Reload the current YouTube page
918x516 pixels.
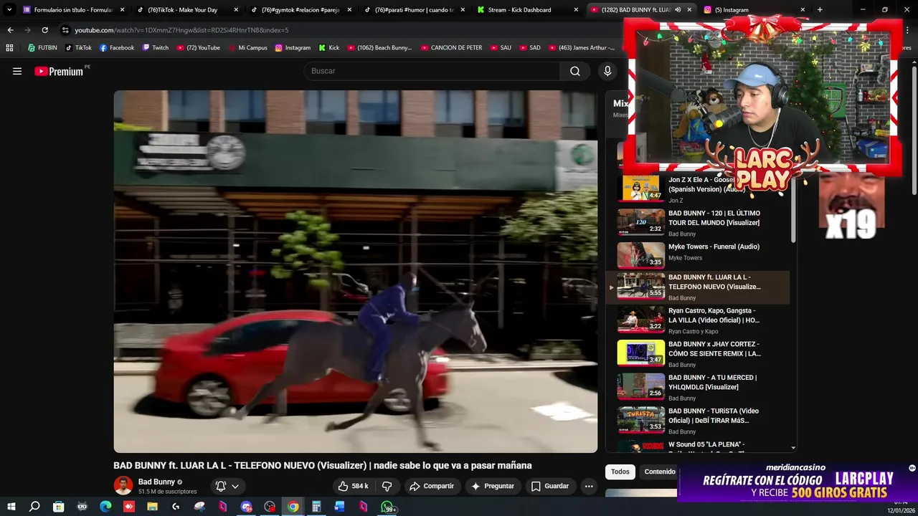coord(44,30)
